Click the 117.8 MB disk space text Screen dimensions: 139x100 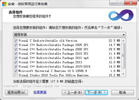(x=57, y=81)
